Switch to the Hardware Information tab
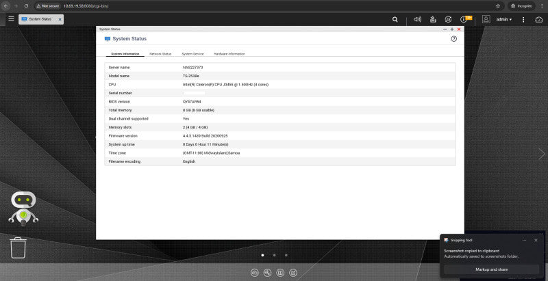Viewport: 548px width, 281px height. click(229, 54)
